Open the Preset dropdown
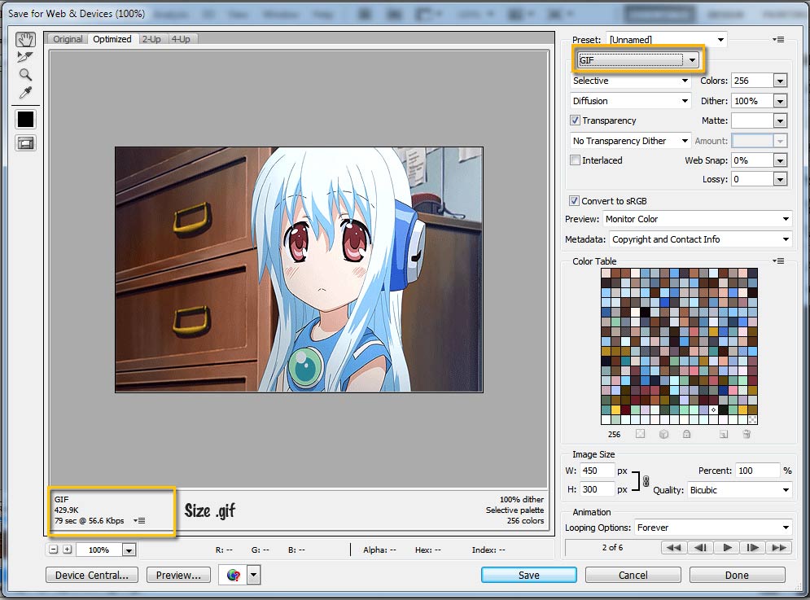Image resolution: width=810 pixels, height=600 pixels. pyautogui.click(x=667, y=40)
